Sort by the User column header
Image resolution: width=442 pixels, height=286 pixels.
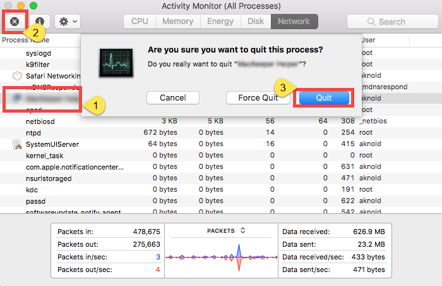[368, 40]
